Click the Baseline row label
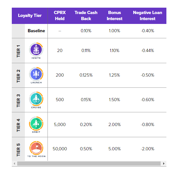Image resolution: width=175 pixels, height=172 pixels. tap(36, 31)
